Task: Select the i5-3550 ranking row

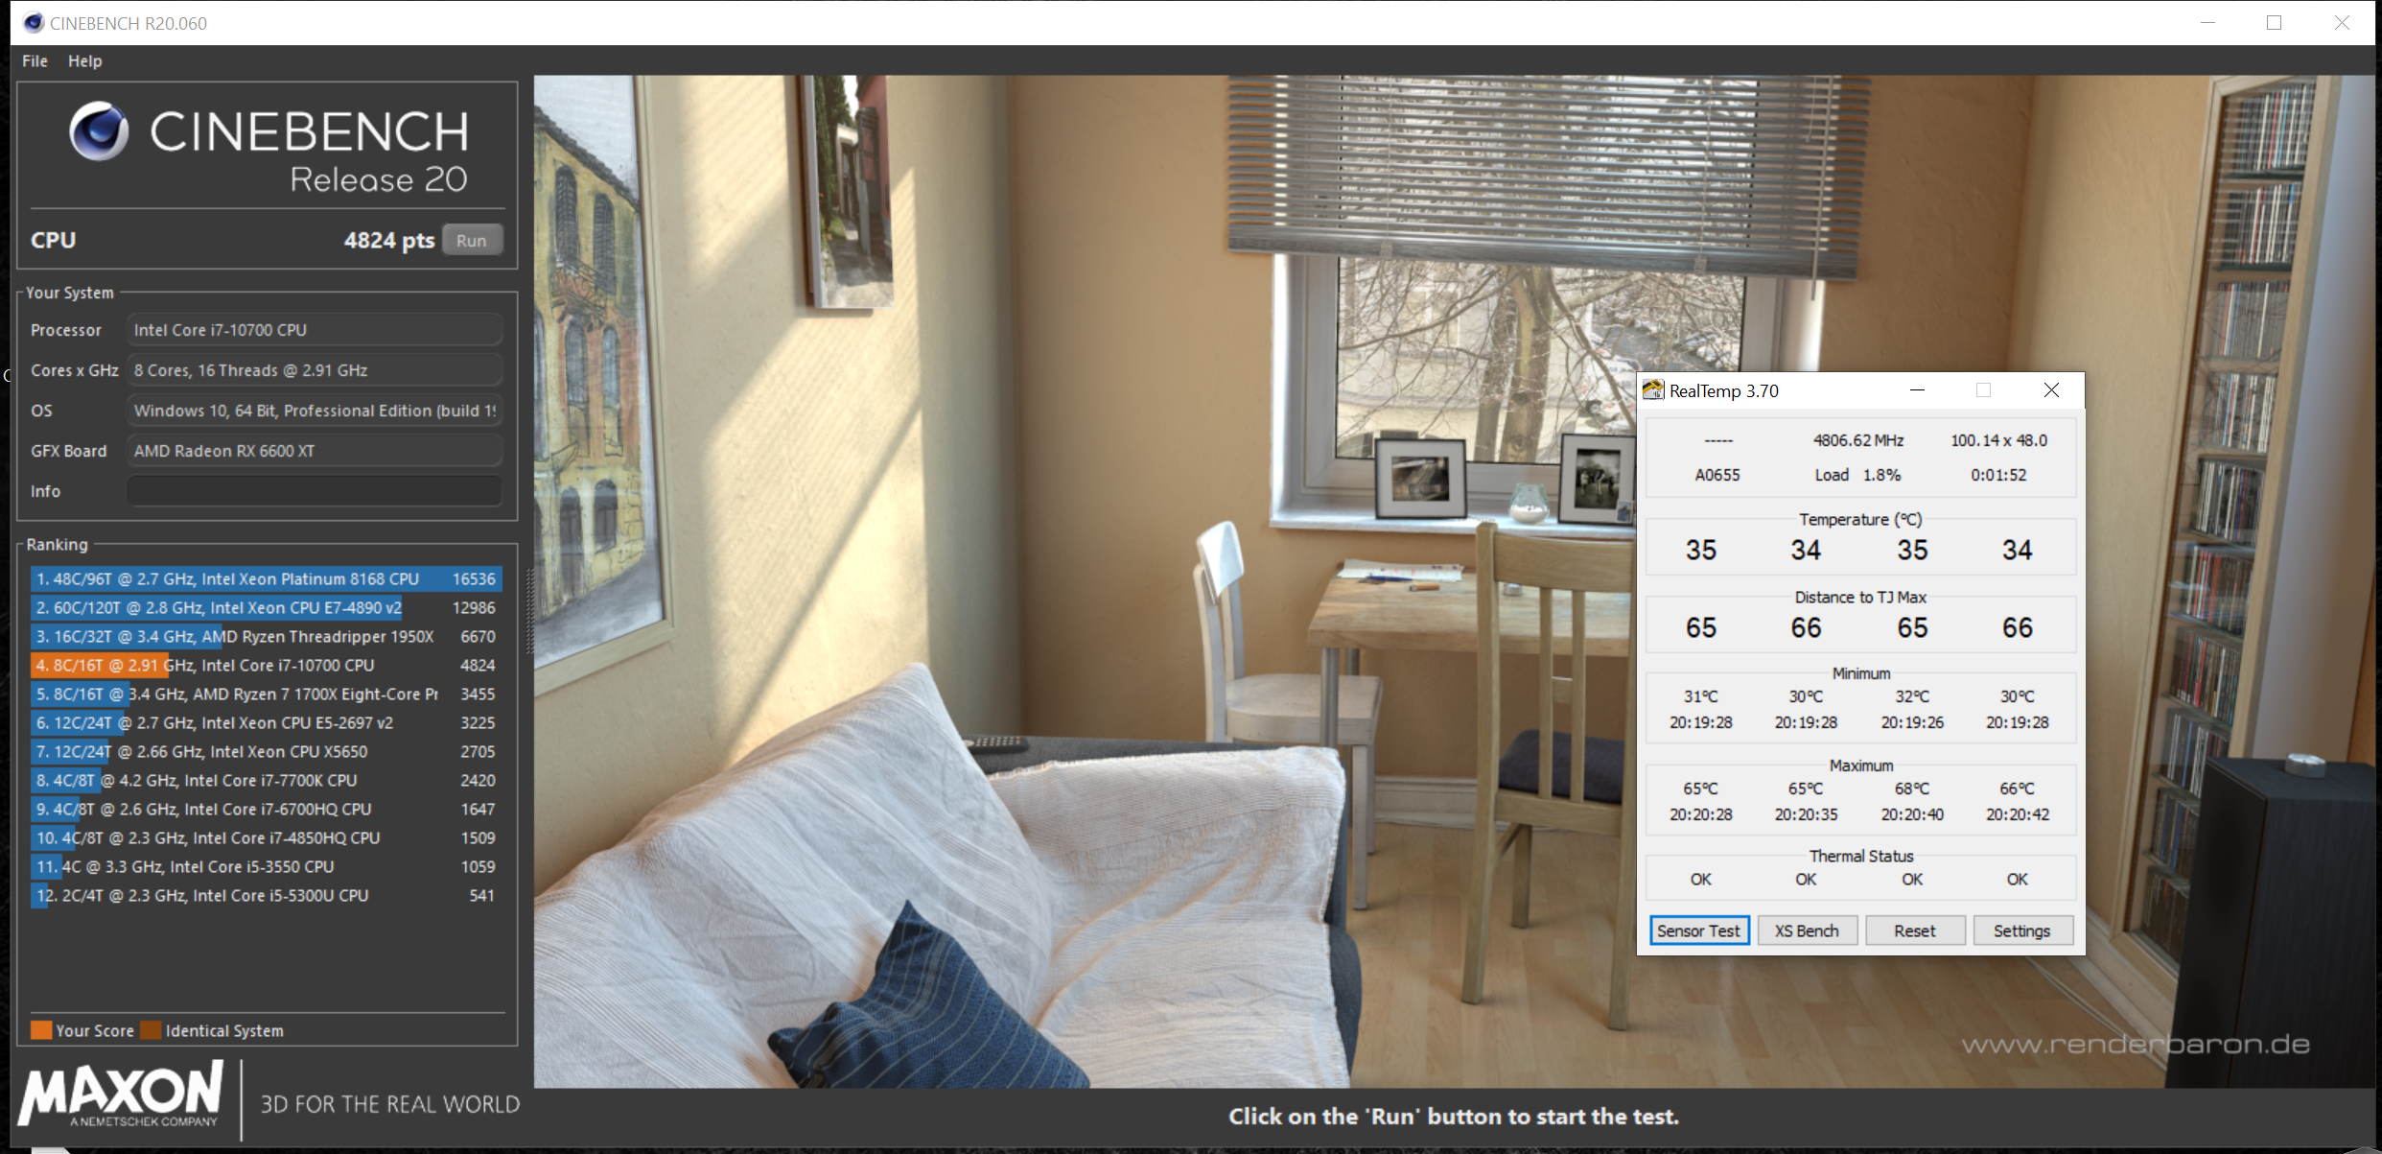Action: coord(266,866)
